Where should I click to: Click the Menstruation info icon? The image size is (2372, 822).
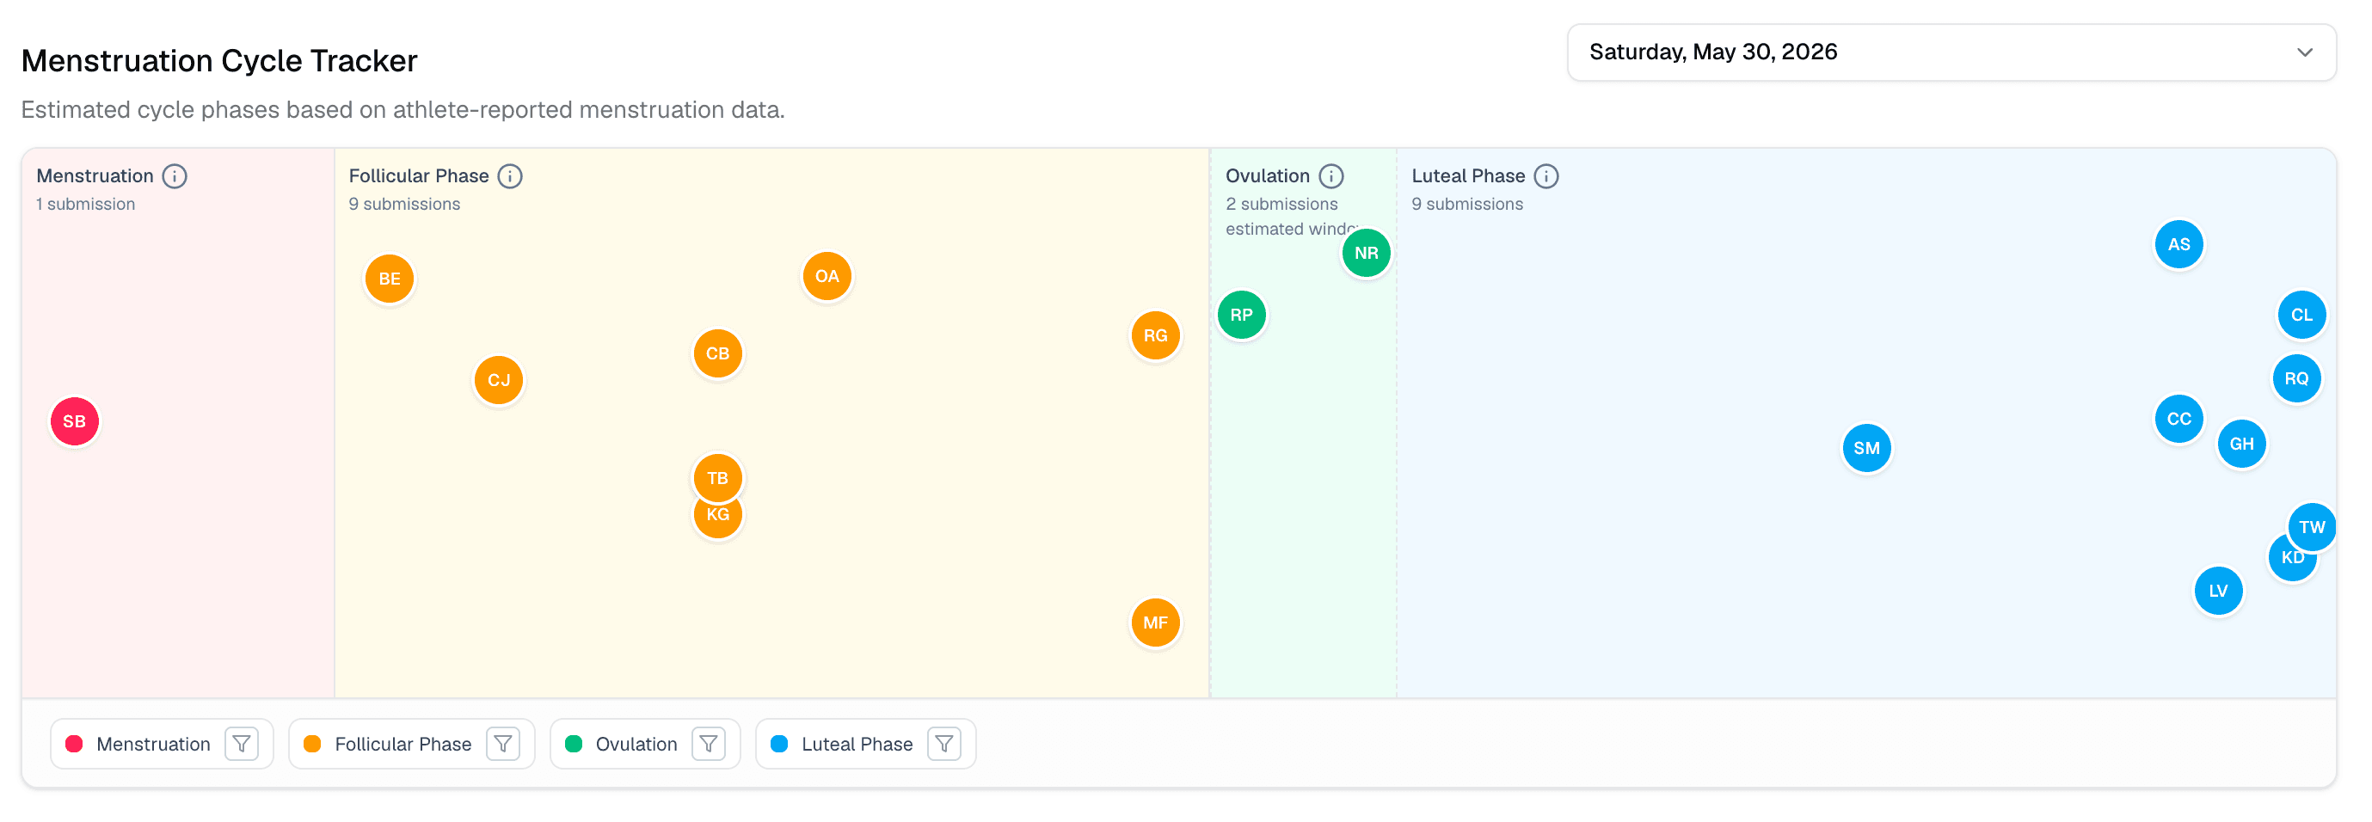(174, 175)
